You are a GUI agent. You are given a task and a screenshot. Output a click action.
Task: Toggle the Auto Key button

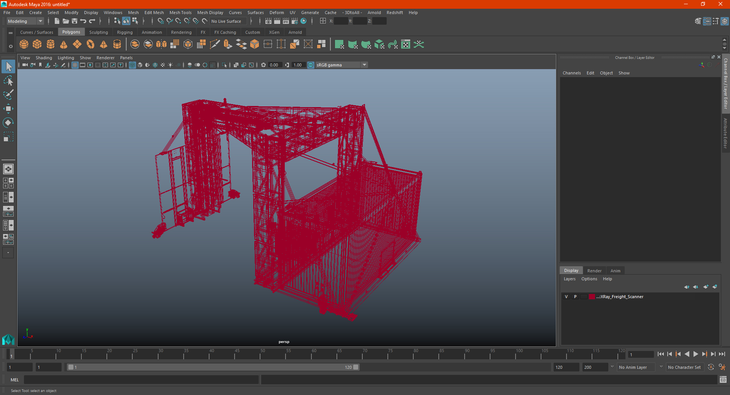pos(711,367)
